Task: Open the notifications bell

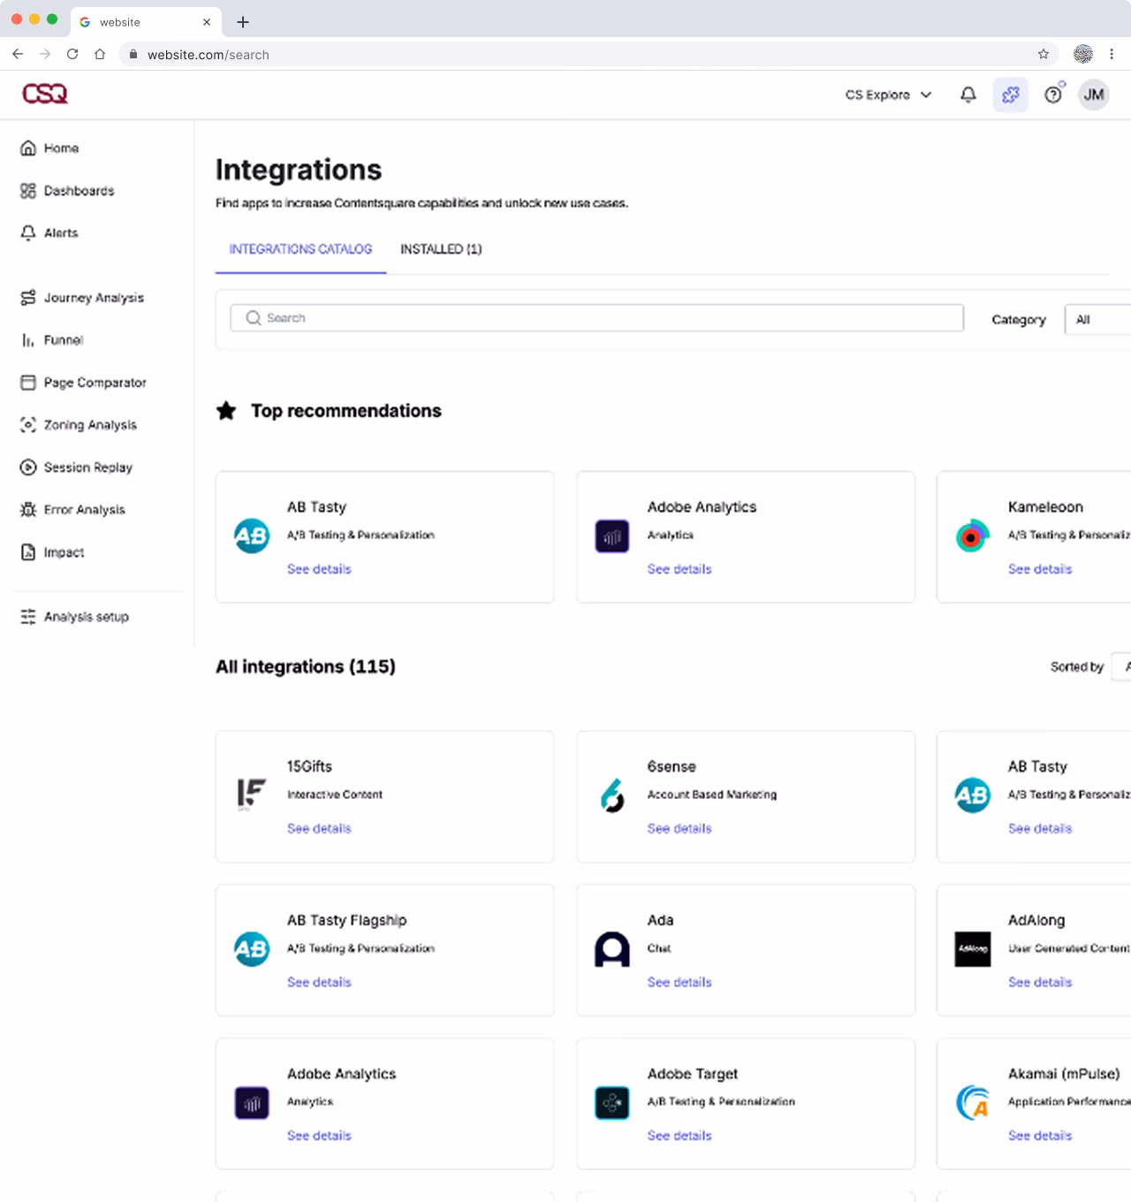Action: point(968,95)
